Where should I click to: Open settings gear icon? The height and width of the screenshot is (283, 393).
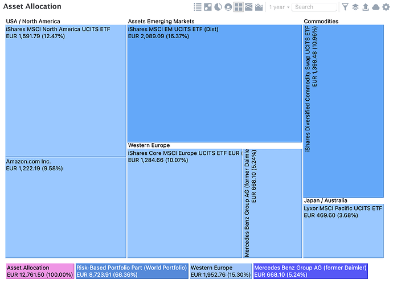386,7
